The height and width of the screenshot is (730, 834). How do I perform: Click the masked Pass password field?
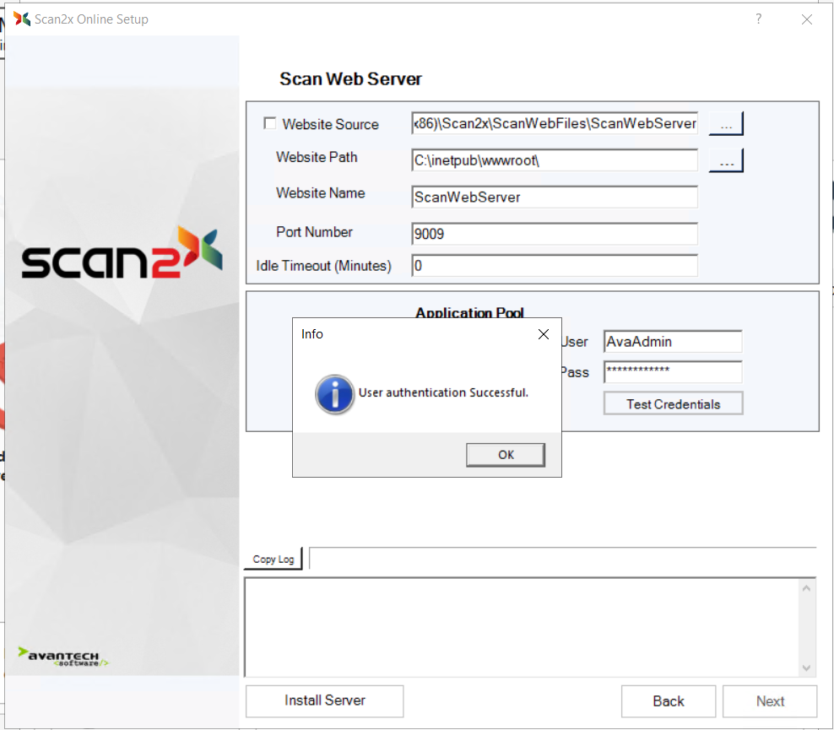(x=672, y=372)
